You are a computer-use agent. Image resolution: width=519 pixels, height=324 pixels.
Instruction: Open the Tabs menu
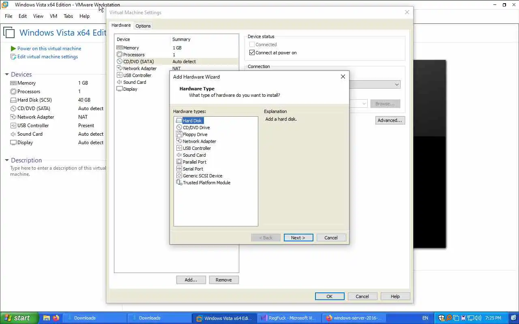point(69,16)
